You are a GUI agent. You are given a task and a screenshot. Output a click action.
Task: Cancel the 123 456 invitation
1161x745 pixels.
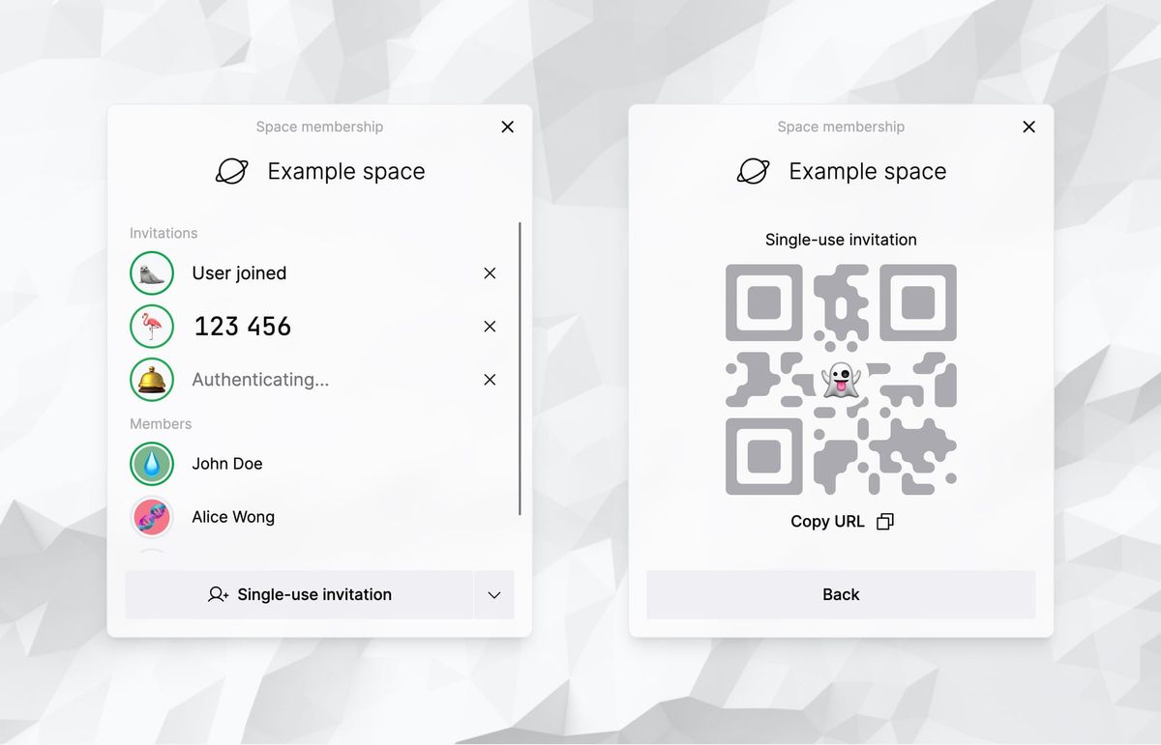(490, 326)
